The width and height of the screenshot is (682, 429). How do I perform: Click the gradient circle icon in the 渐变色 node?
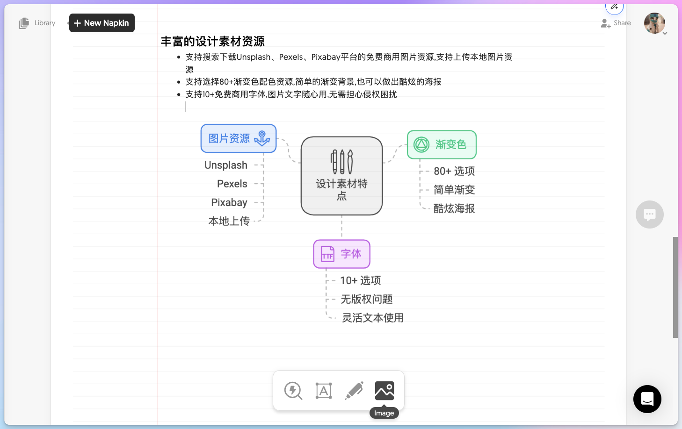(x=421, y=145)
